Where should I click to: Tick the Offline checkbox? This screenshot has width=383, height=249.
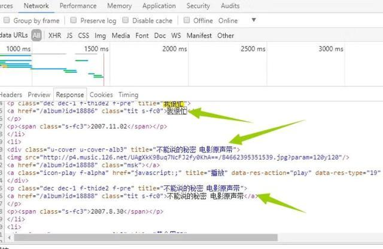pos(187,20)
